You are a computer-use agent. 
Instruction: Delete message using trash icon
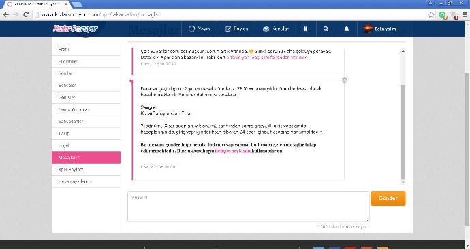(x=344, y=80)
